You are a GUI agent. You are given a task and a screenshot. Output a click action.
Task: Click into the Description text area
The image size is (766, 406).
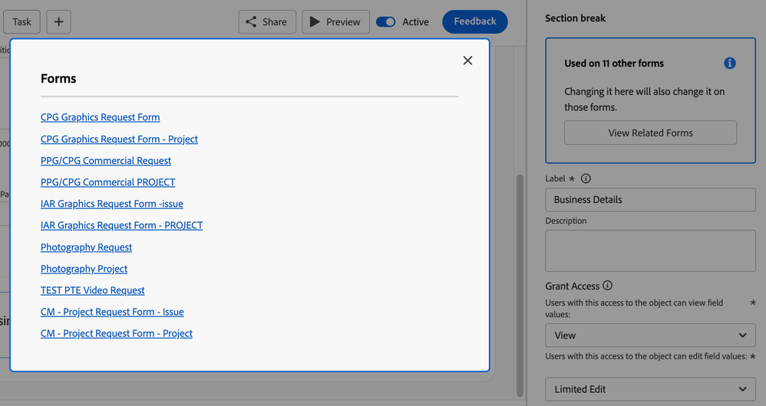[650, 250]
